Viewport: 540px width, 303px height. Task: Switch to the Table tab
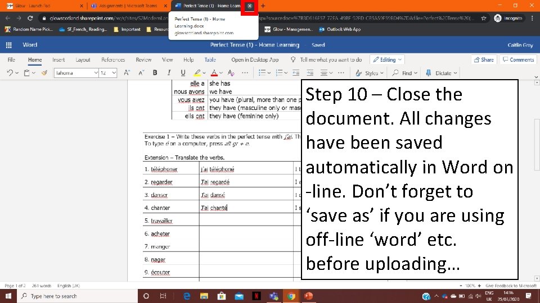pos(210,60)
